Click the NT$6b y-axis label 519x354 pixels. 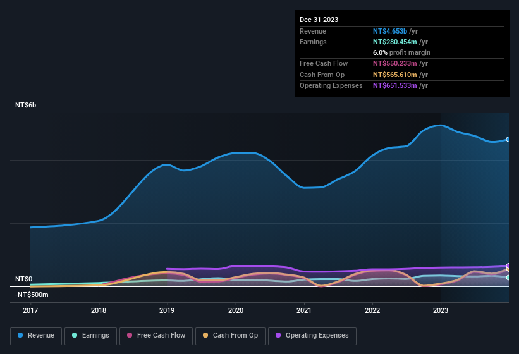tap(26, 105)
